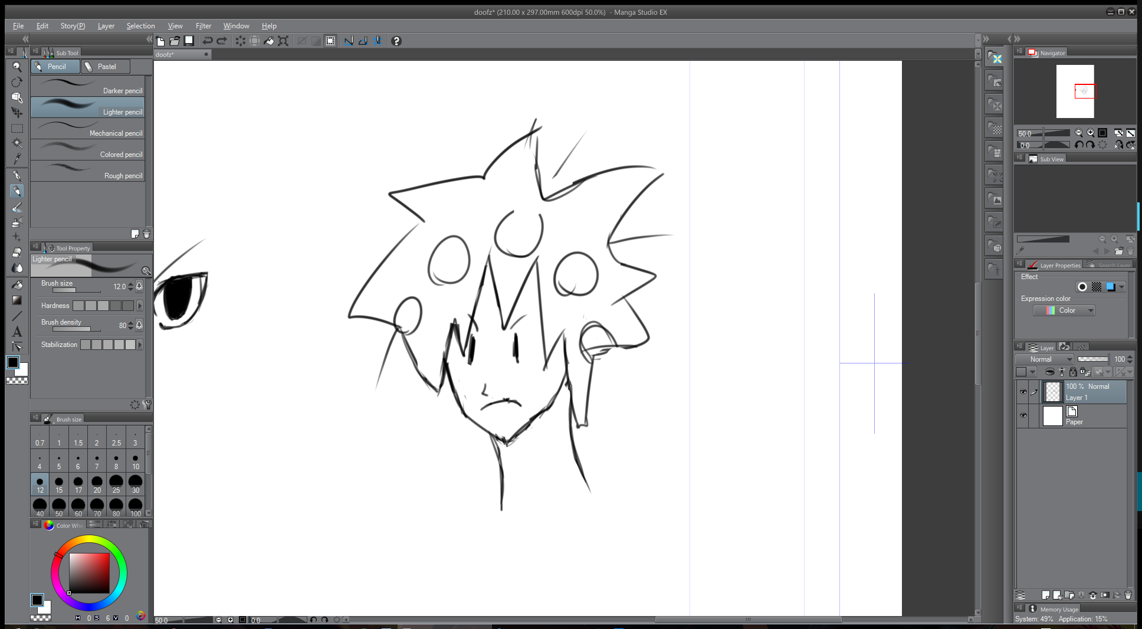Open the Normal blending mode dropdown
Screen dimensions: 1142x629
1044,359
